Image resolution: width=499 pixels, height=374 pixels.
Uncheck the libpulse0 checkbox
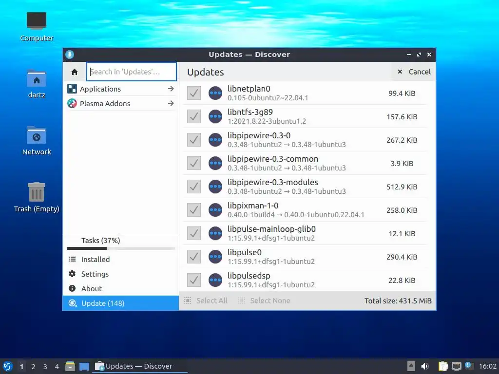194,257
